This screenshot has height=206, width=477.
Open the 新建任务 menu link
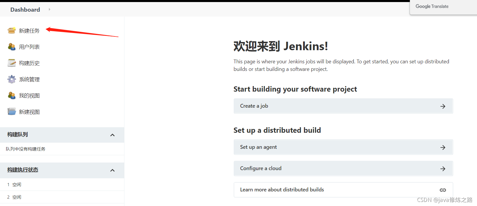tap(29, 31)
